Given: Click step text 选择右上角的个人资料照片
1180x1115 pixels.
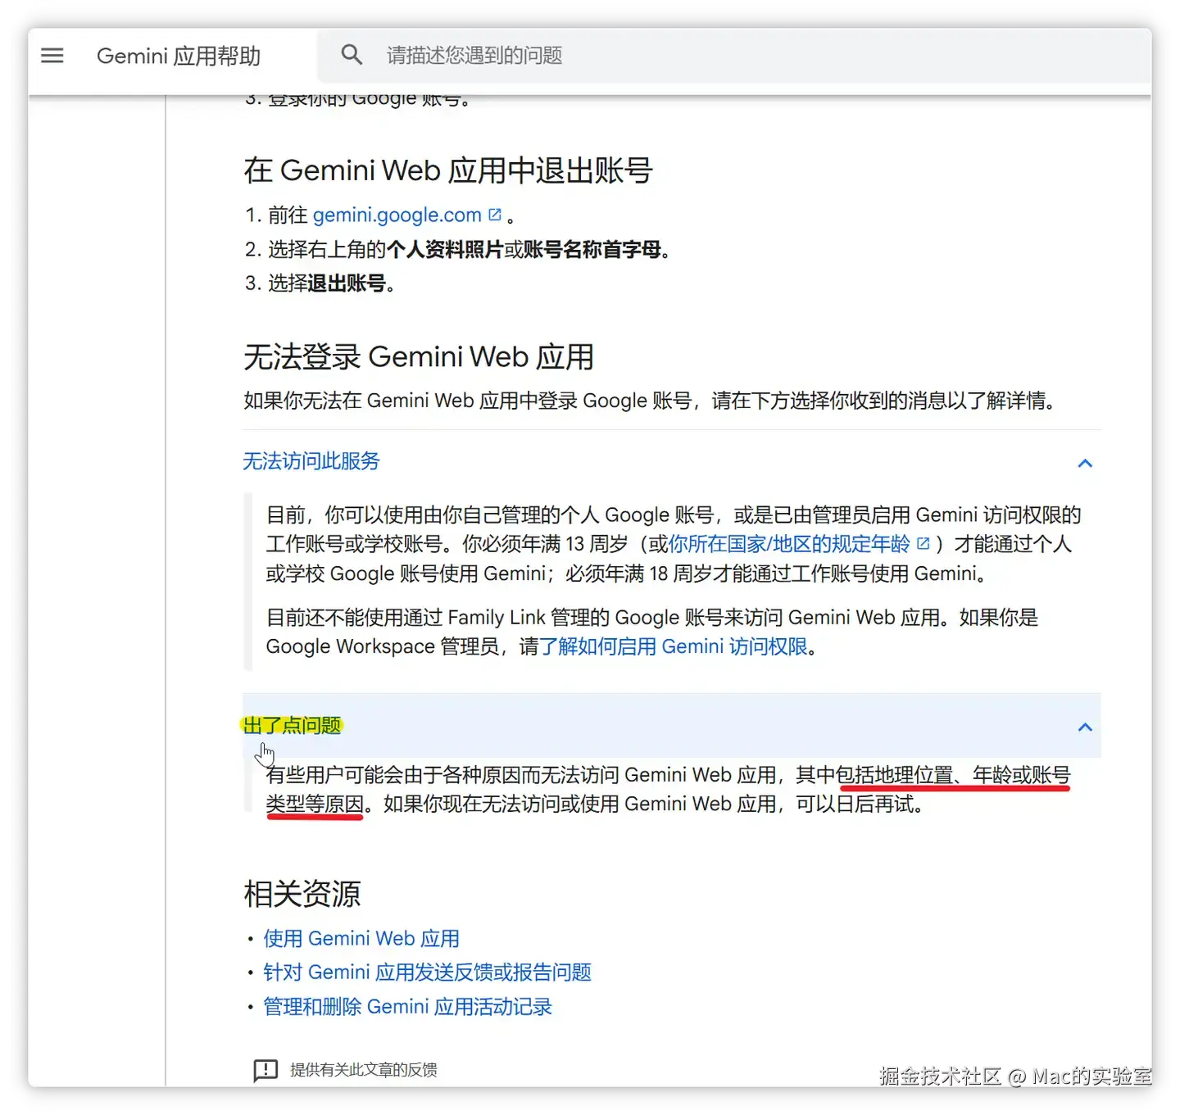Looking at the screenshot, I should coord(385,249).
